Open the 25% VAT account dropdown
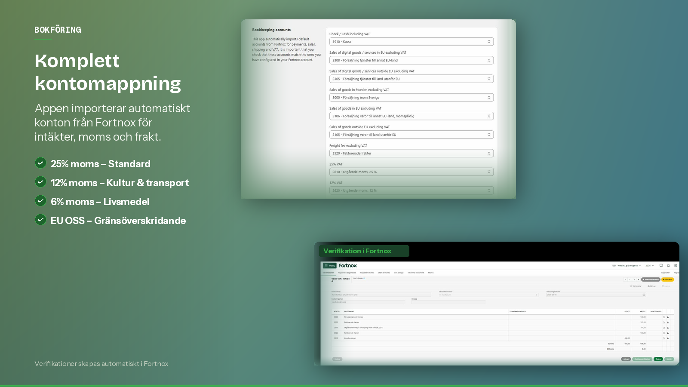Image resolution: width=688 pixels, height=387 pixels. [x=412, y=172]
